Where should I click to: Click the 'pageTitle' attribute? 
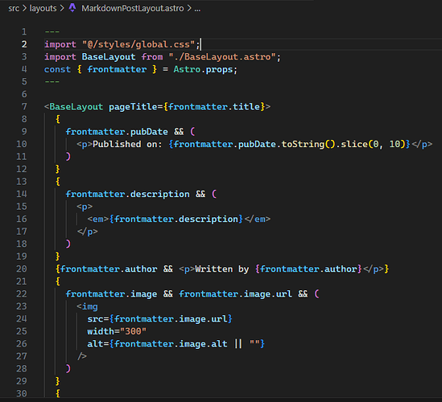pyautogui.click(x=133, y=107)
